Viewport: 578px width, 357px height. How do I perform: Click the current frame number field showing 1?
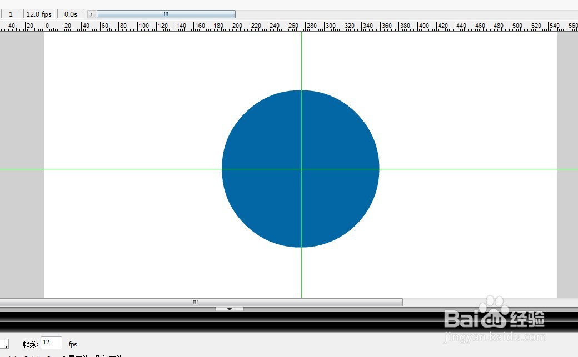tap(11, 14)
